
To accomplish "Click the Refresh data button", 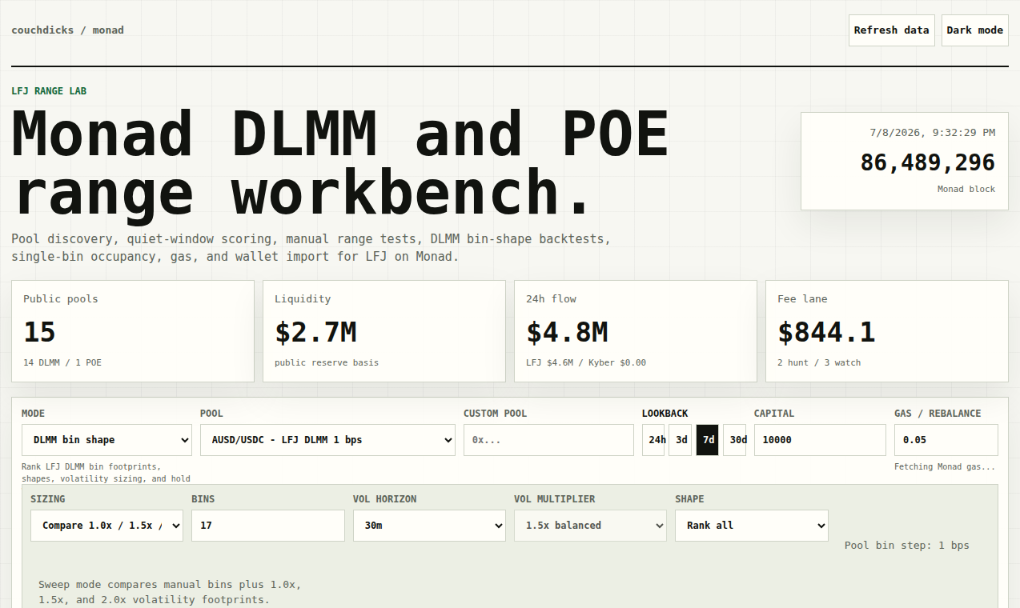I will (x=891, y=30).
